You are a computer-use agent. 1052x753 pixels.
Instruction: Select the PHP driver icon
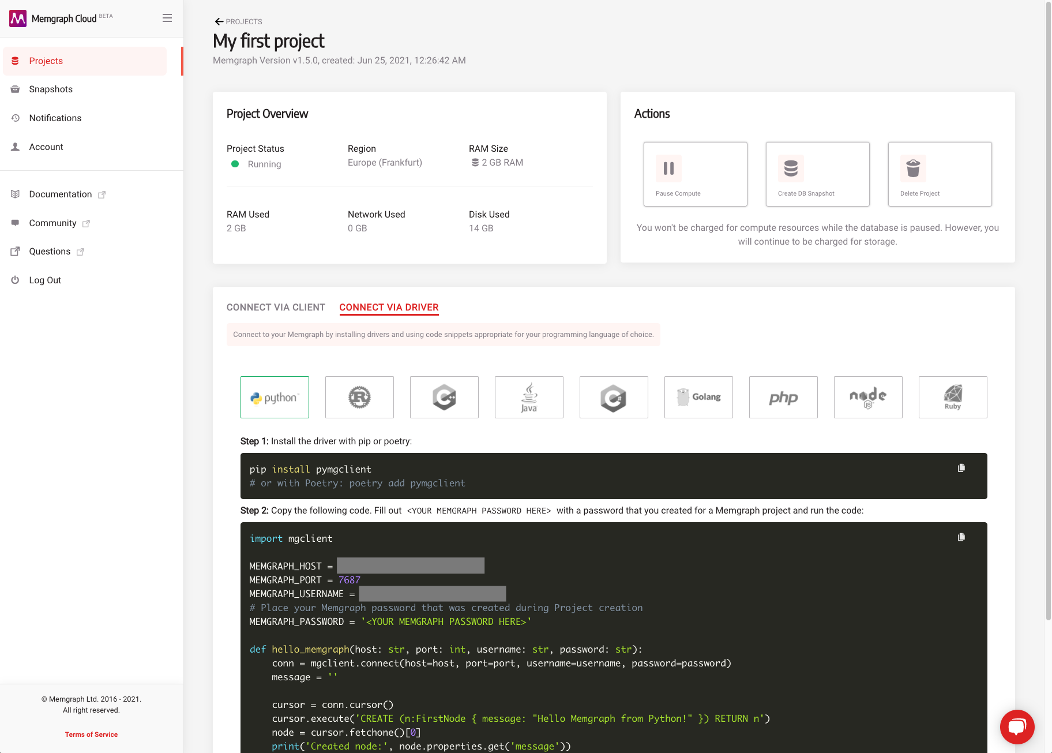[x=783, y=398]
